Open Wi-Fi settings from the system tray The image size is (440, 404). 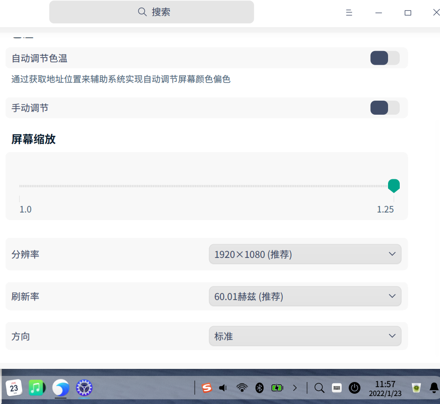point(242,388)
